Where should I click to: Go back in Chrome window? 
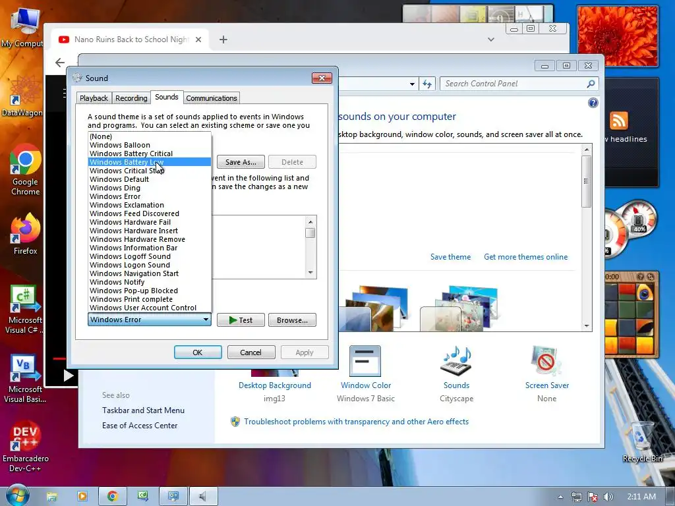(60, 63)
